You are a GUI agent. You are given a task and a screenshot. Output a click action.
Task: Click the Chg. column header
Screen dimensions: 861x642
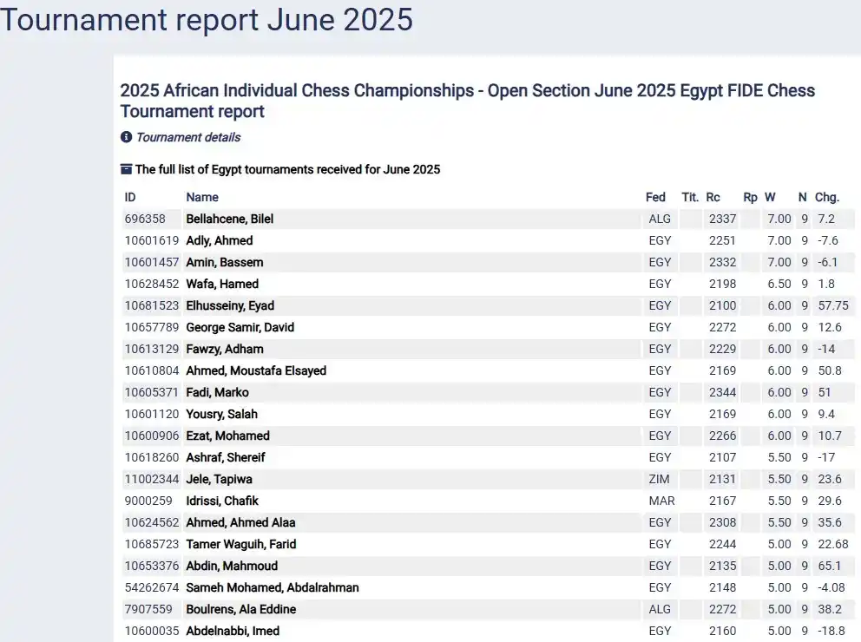coord(827,198)
